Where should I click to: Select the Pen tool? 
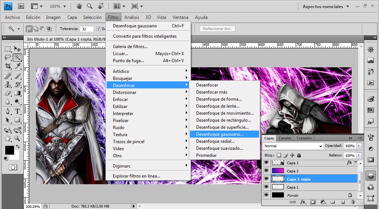click(8, 111)
